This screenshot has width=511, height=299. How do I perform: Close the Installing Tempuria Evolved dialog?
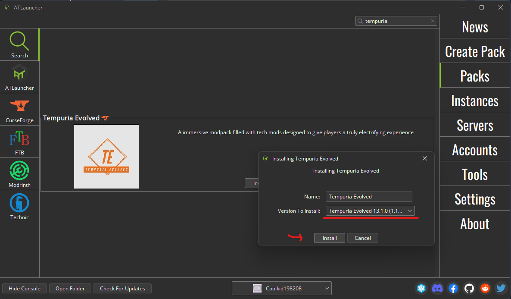point(425,158)
